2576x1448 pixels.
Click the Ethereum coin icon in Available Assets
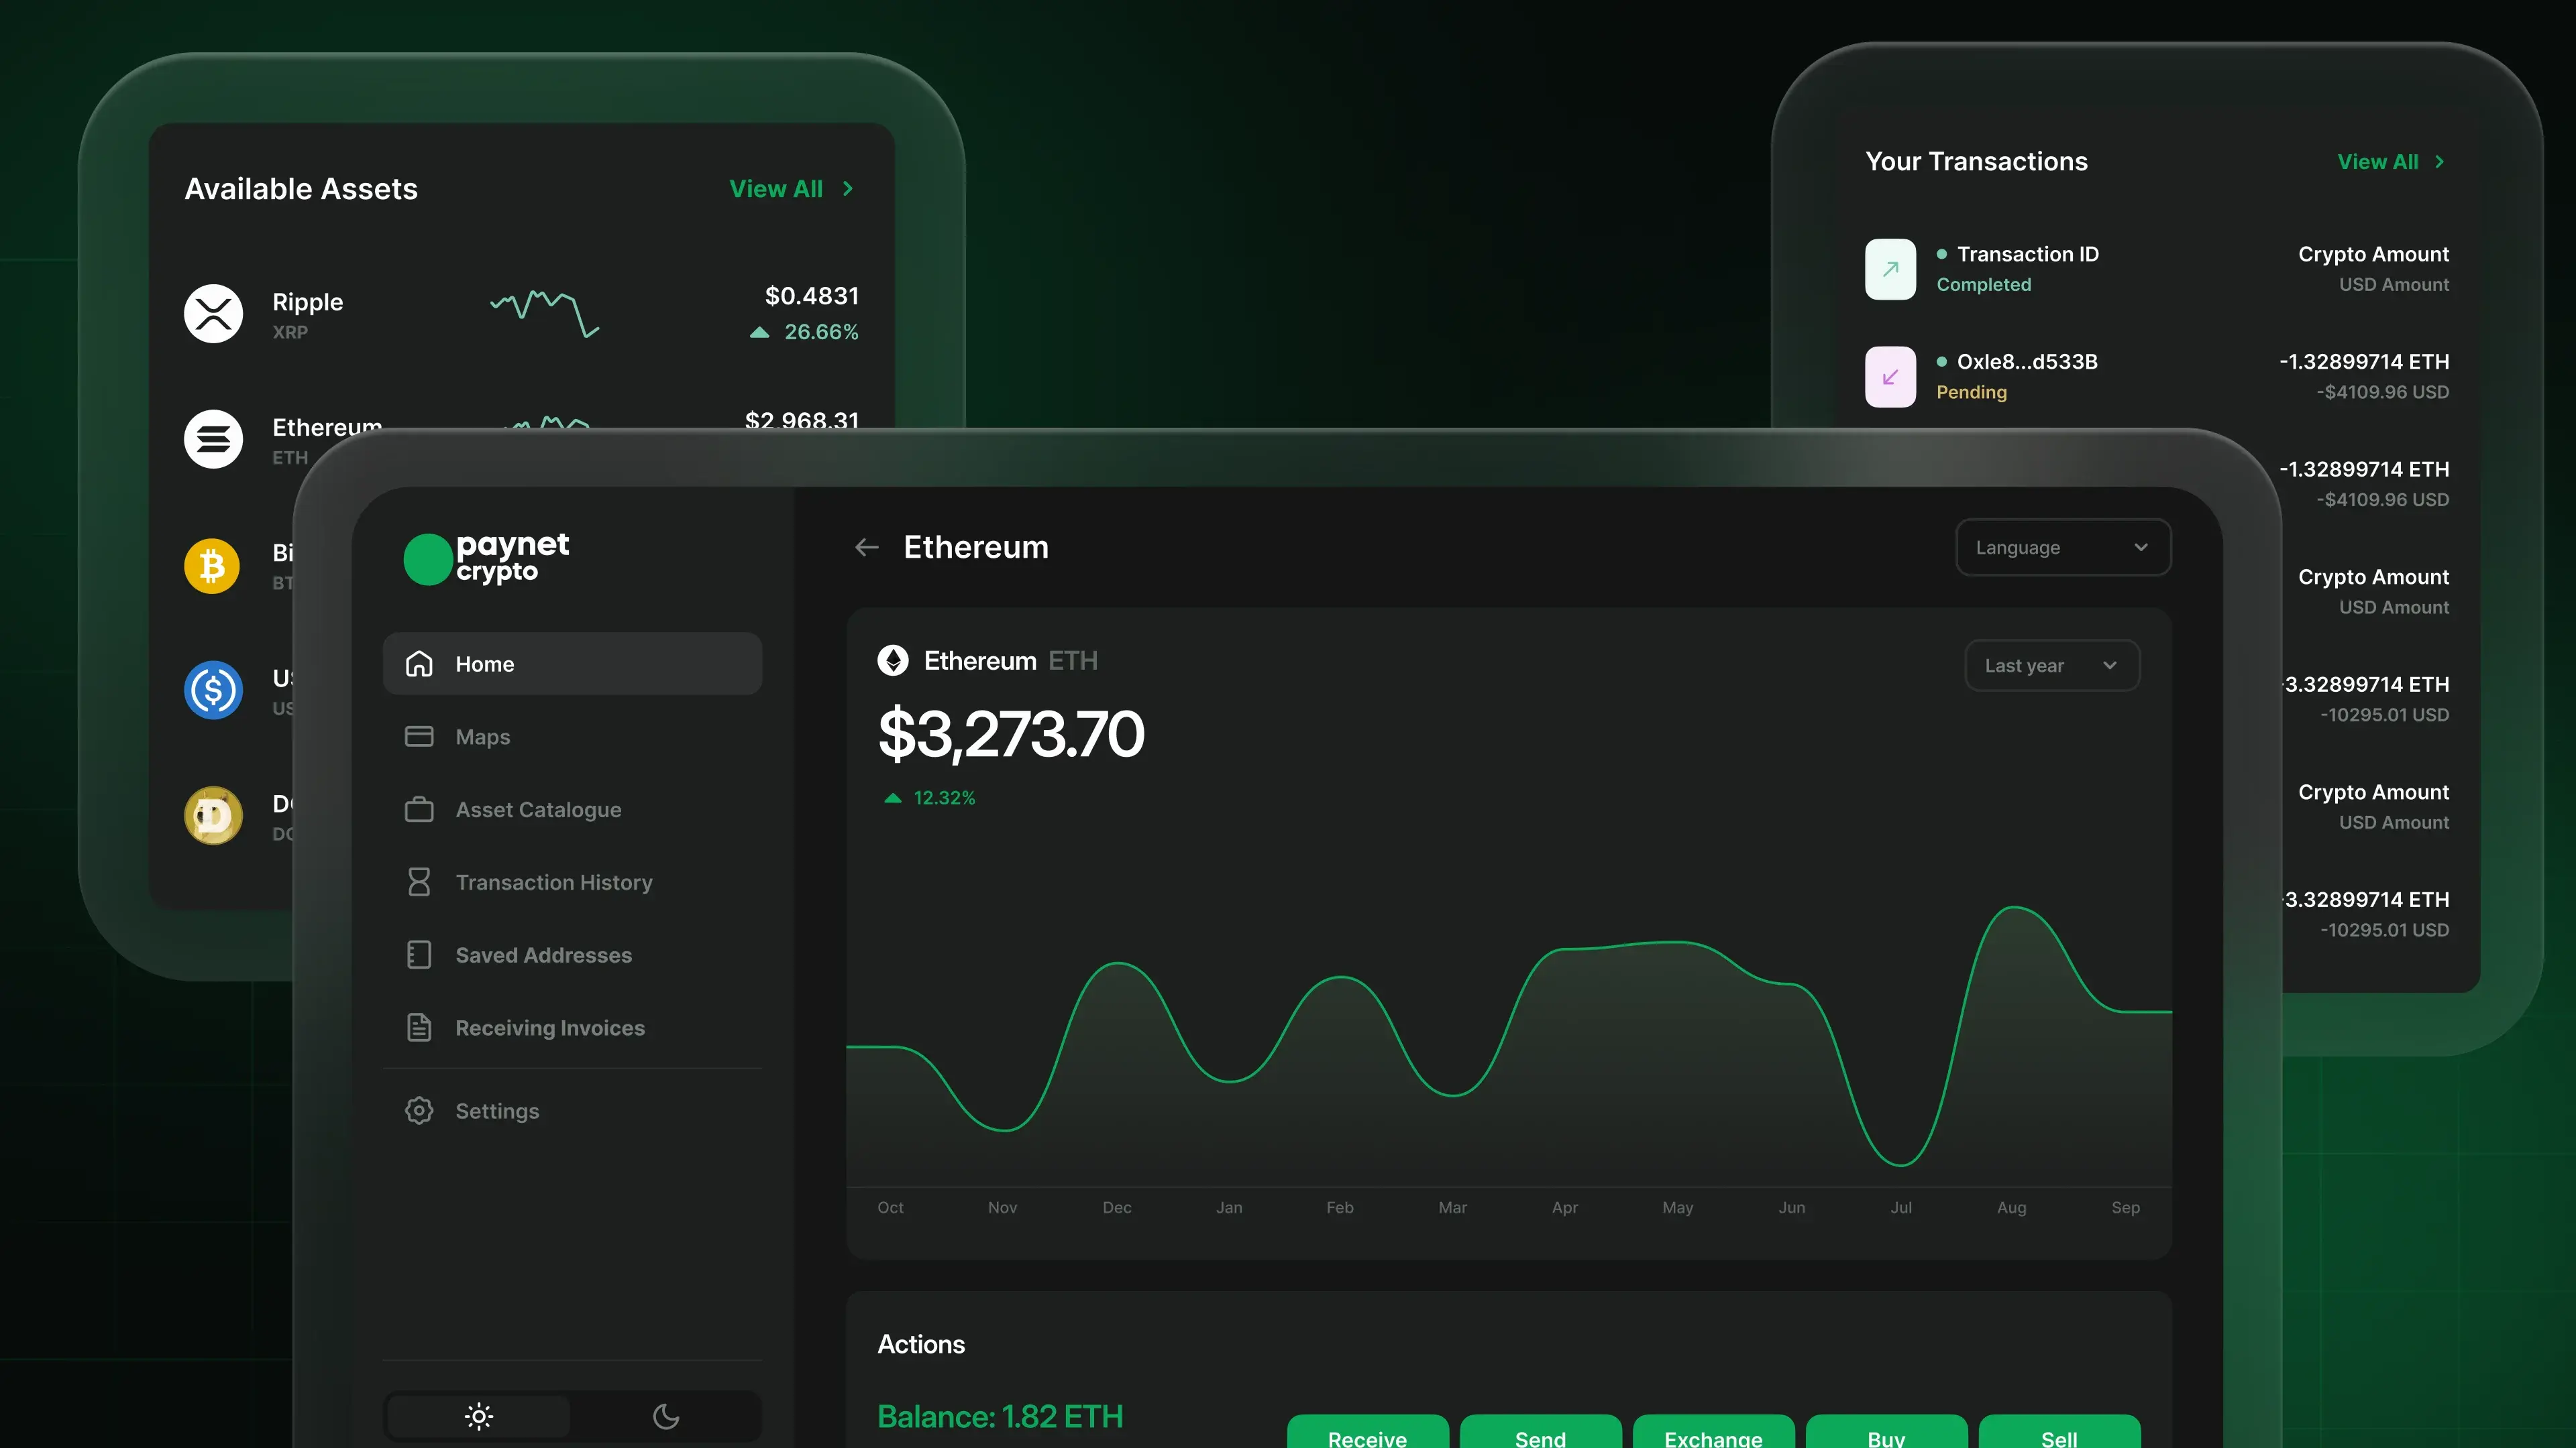pyautogui.click(x=213, y=438)
